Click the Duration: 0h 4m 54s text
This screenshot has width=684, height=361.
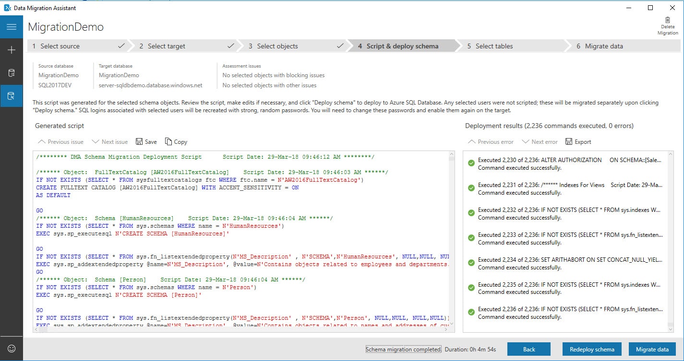click(470, 349)
